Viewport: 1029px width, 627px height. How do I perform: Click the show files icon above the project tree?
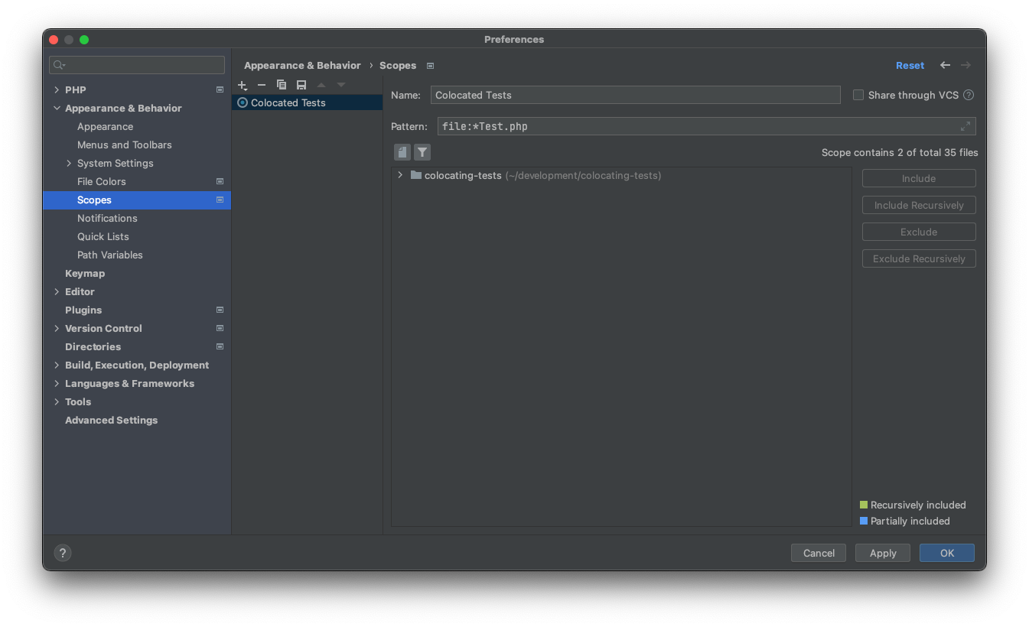(x=402, y=151)
